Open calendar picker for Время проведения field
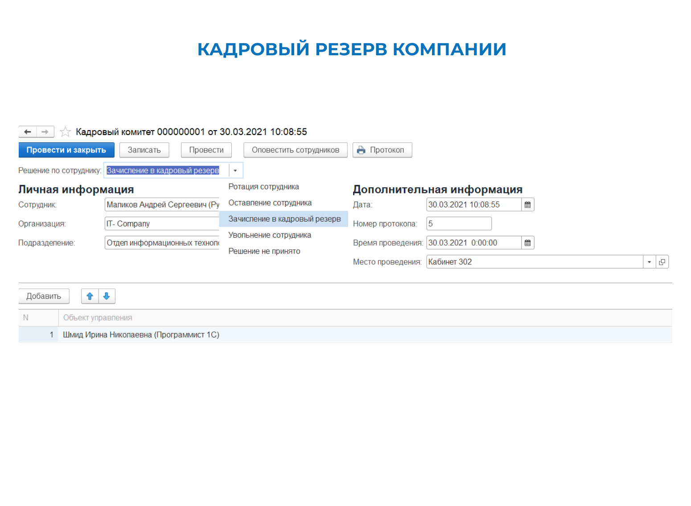Screen dimensions: 691x506 [x=528, y=243]
